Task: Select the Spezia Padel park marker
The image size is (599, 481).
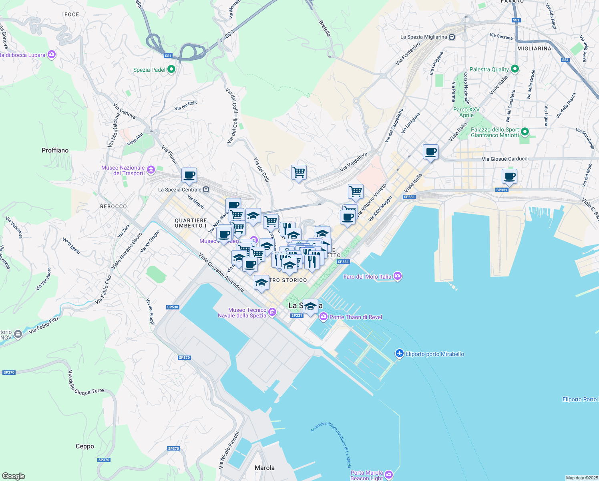Action: click(x=171, y=69)
